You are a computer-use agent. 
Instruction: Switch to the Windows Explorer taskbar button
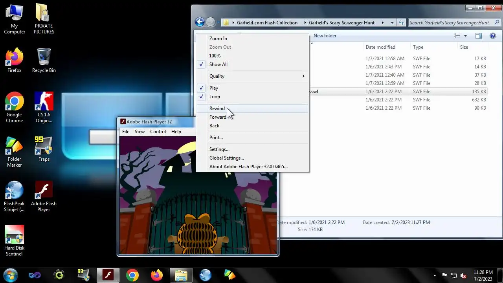181,275
